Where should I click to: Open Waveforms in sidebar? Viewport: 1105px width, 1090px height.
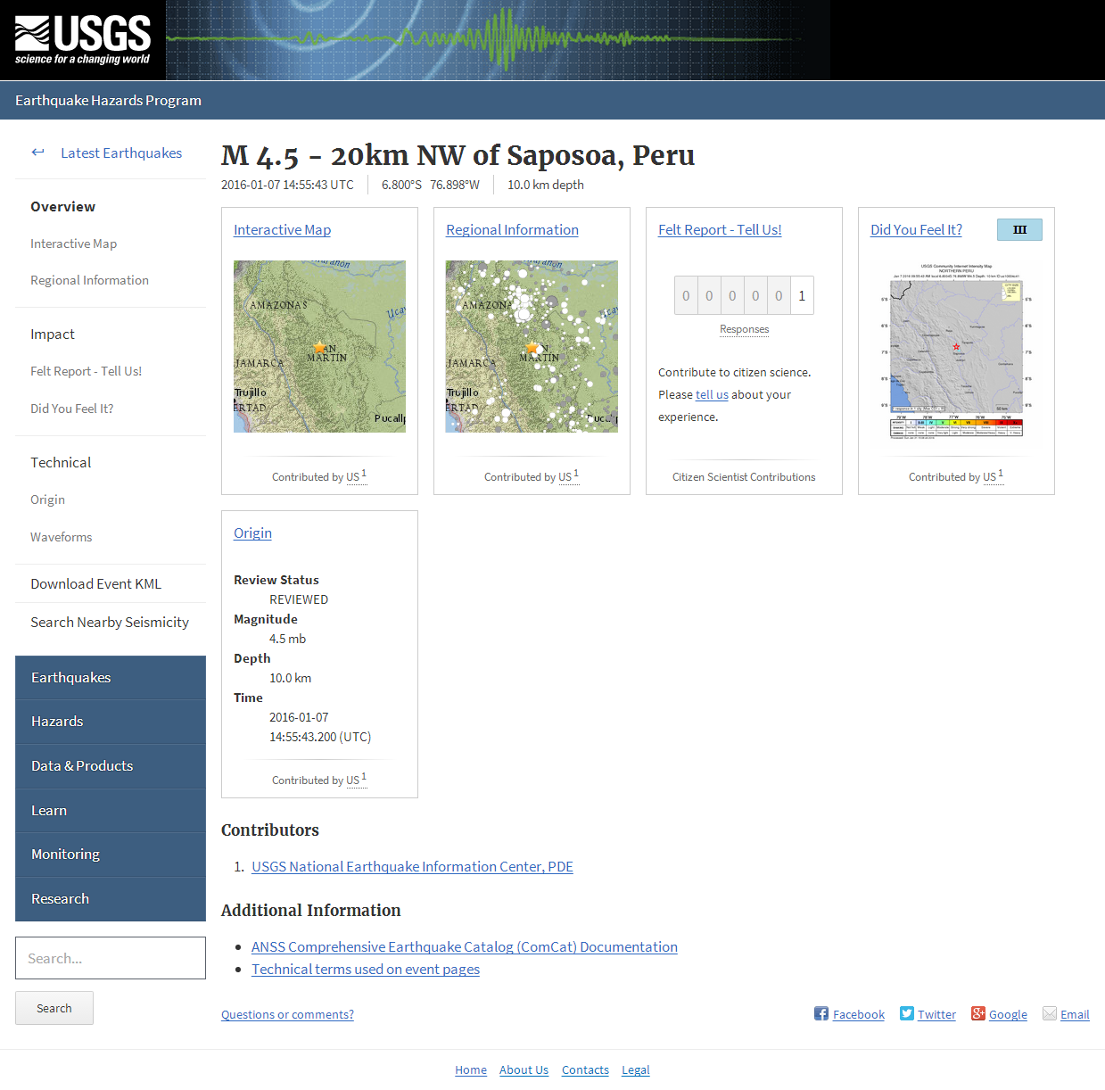(61, 537)
